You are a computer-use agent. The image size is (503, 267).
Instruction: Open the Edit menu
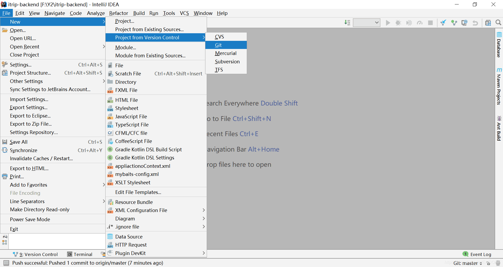pos(20,13)
